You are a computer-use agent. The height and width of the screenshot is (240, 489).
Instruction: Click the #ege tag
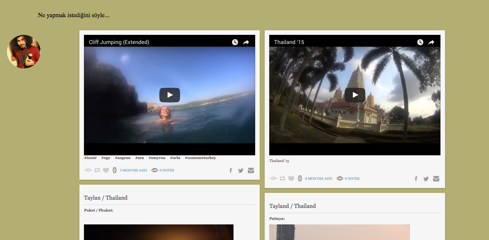pos(106,158)
